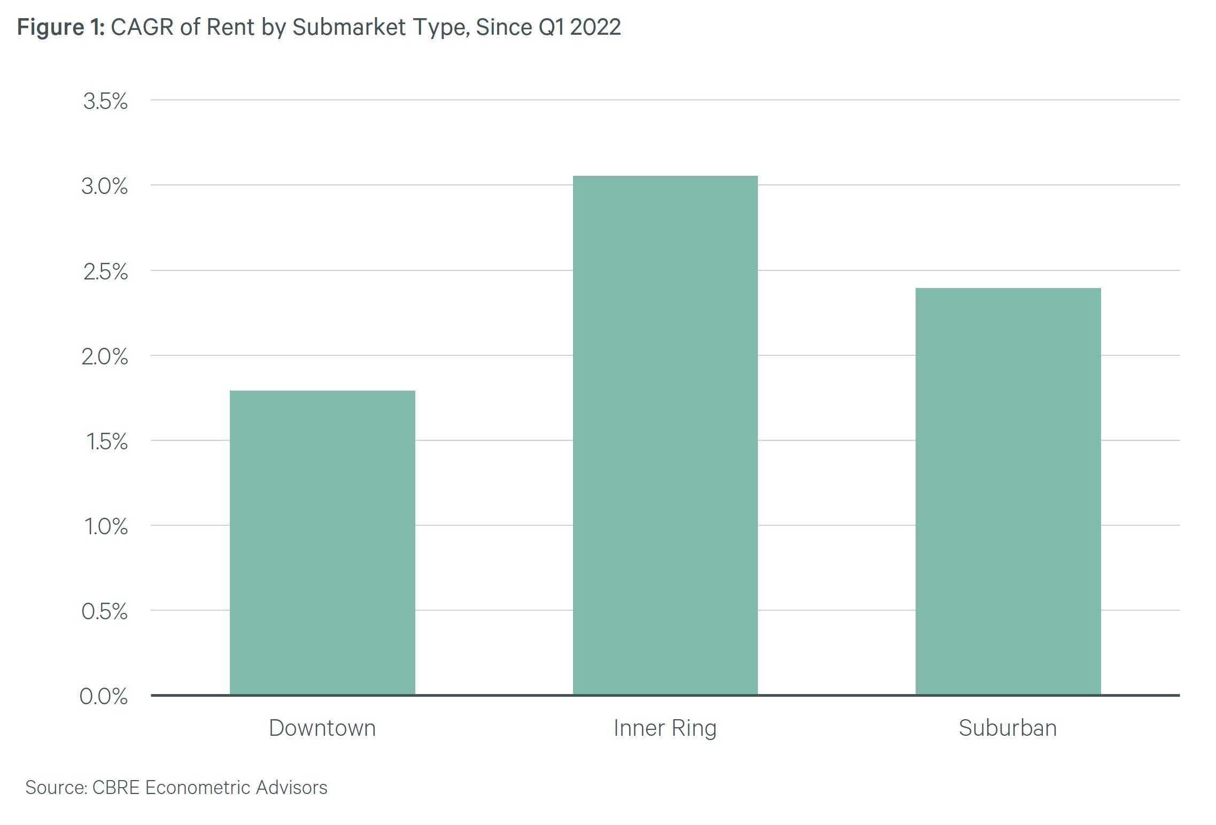Select the 1.0% y-axis label

click(106, 526)
